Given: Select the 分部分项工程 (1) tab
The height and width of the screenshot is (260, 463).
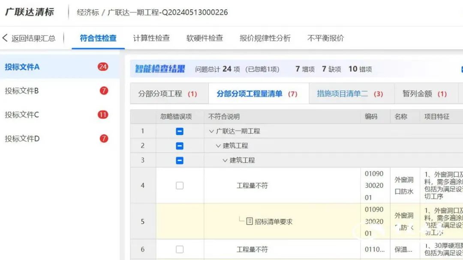Looking at the screenshot, I should pyautogui.click(x=169, y=94).
